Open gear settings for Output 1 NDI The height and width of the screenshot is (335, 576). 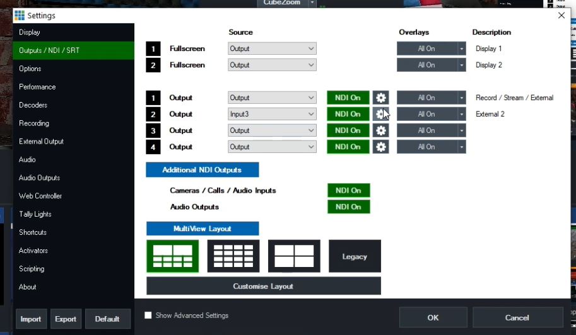380,98
